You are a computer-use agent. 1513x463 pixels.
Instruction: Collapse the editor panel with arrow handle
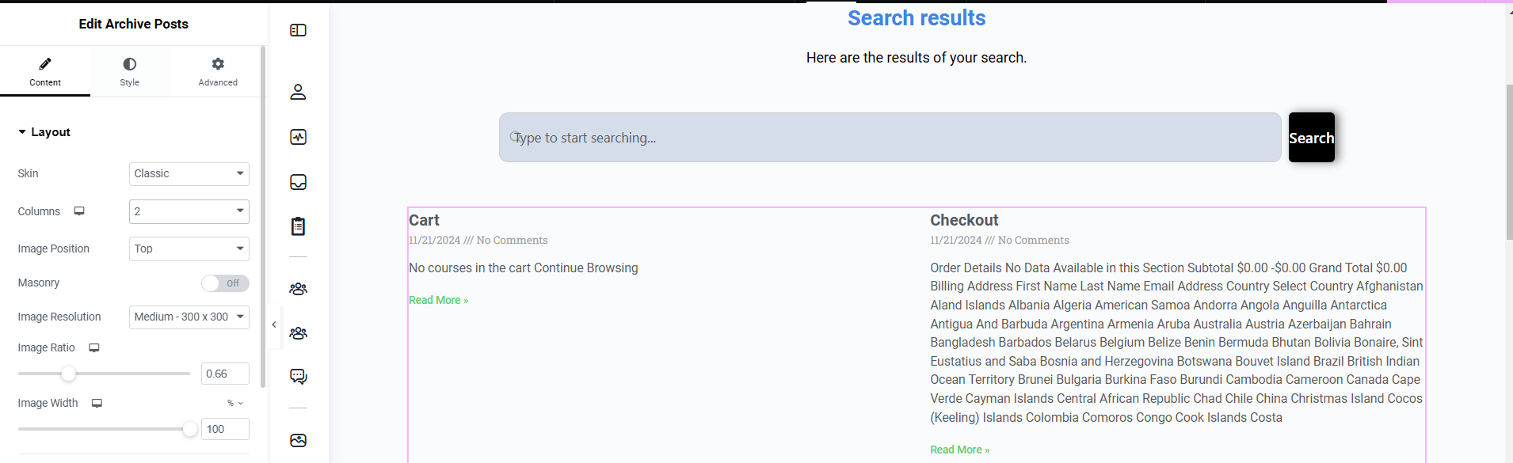(x=274, y=324)
